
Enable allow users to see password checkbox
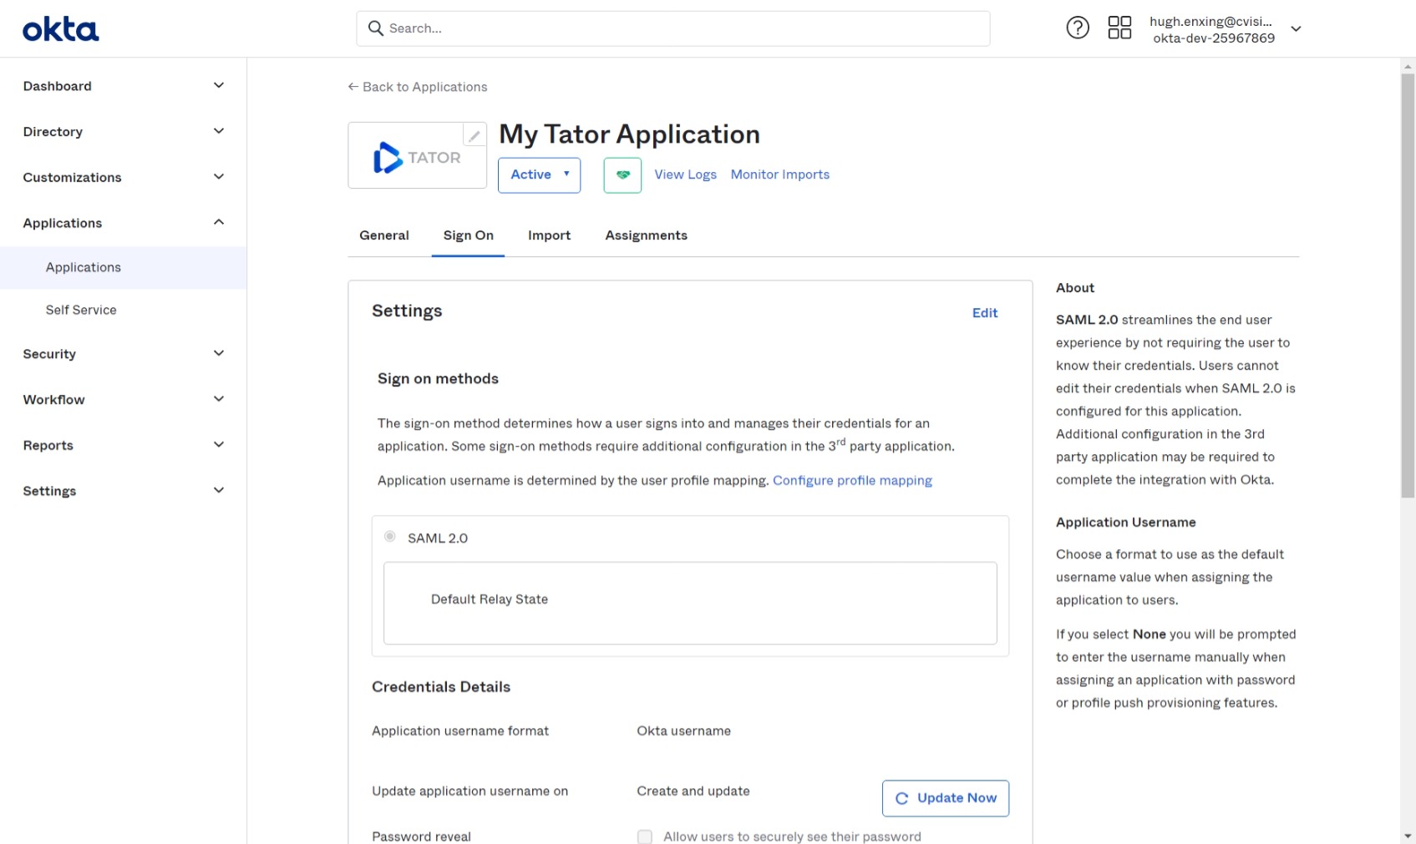point(645,836)
